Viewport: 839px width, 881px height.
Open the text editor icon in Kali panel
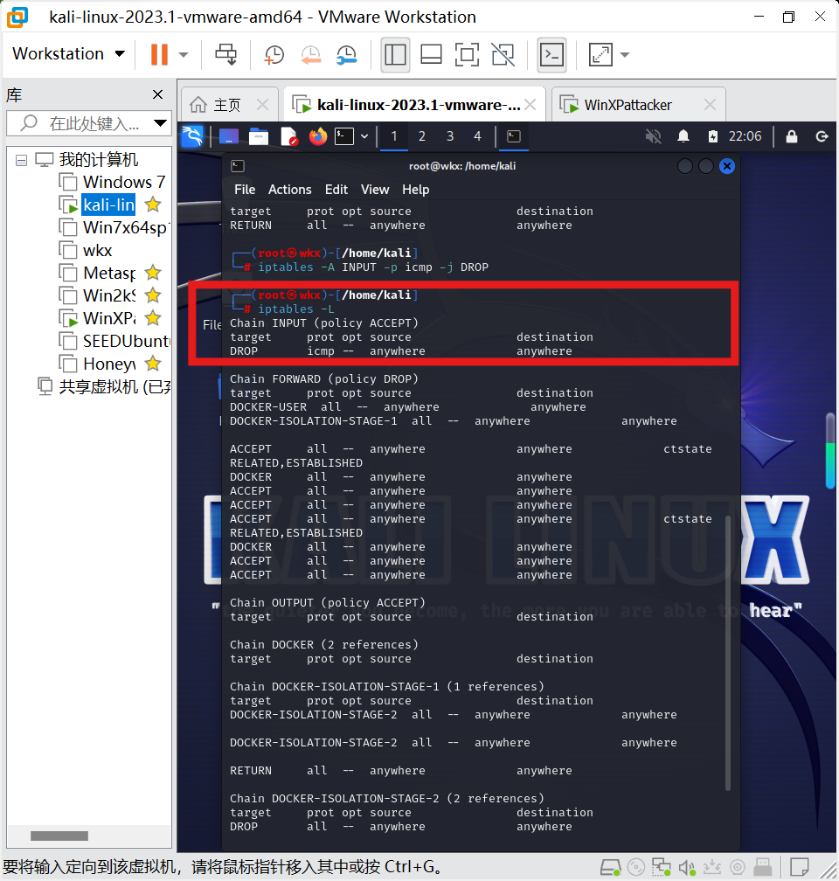pyautogui.click(x=289, y=136)
